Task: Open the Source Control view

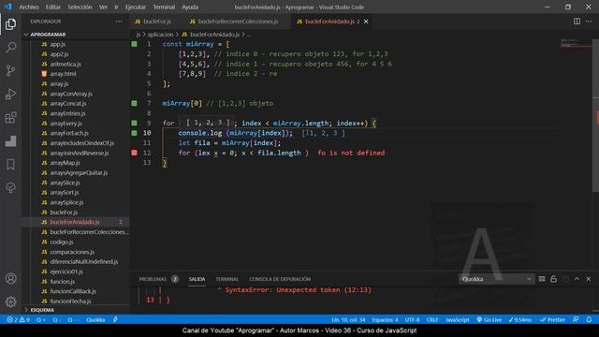Action: click(x=10, y=71)
